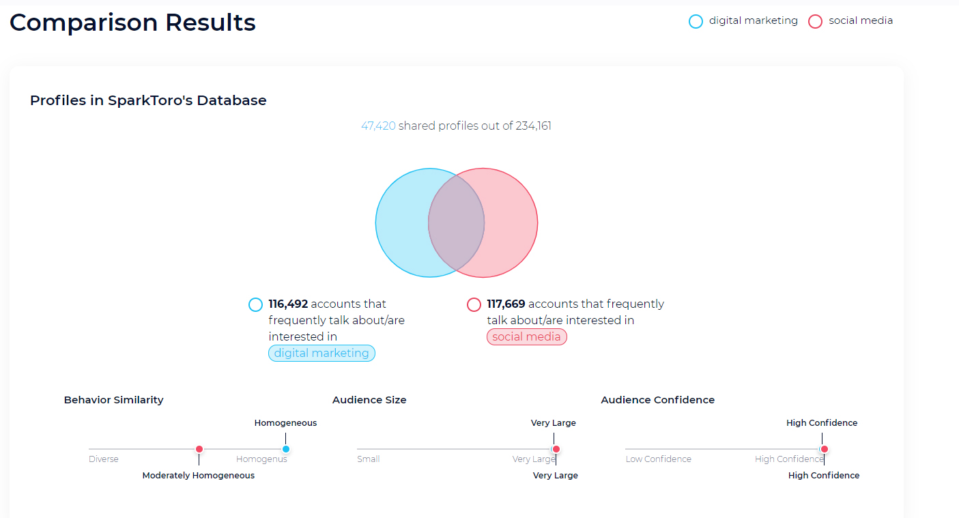Click the bold 'High Confidence' label above the slider
The height and width of the screenshot is (518, 959).
(x=822, y=423)
